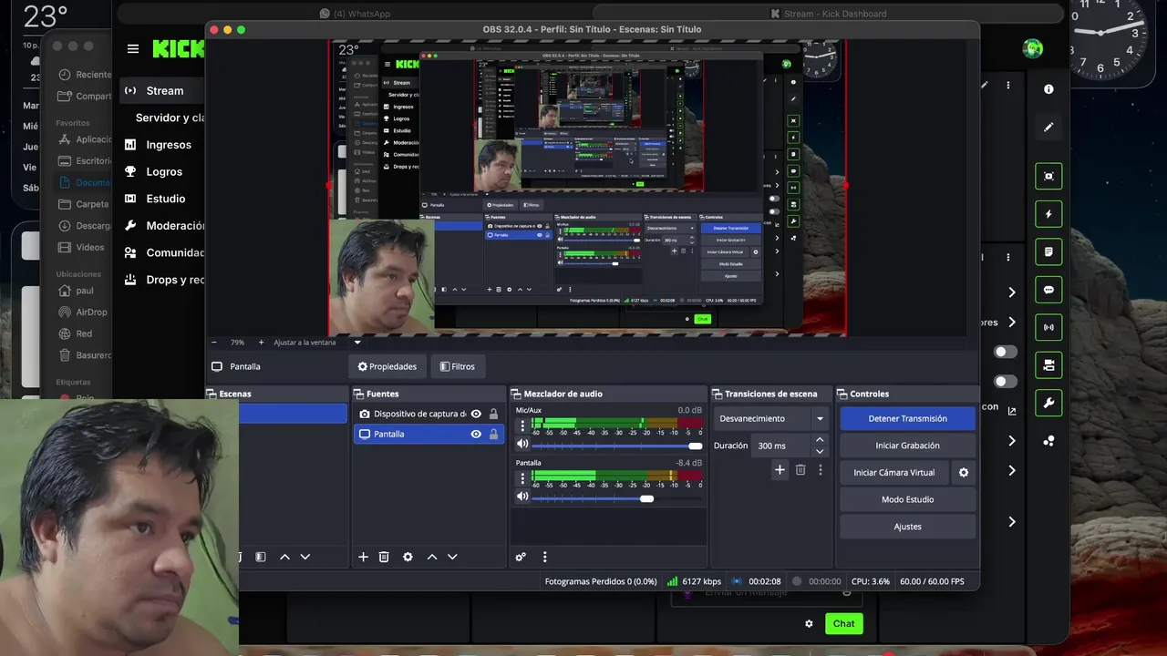Click Iniciar Grabación button
Screen dimensions: 1167x656
coord(907,446)
